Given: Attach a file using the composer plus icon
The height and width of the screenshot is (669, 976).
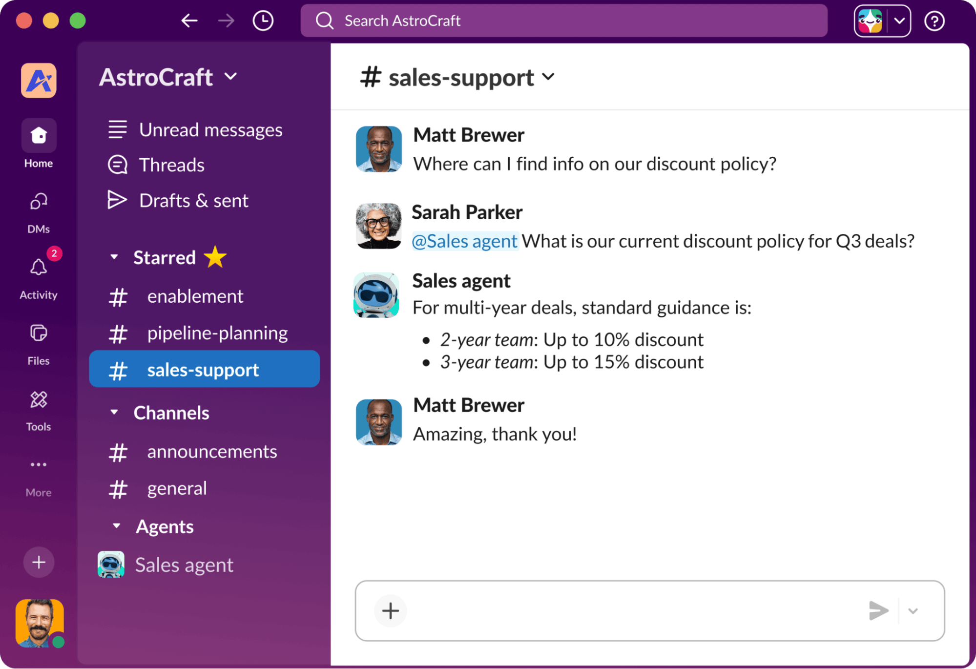Looking at the screenshot, I should click(x=390, y=611).
